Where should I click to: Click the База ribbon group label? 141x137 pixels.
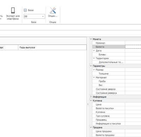(34, 22)
